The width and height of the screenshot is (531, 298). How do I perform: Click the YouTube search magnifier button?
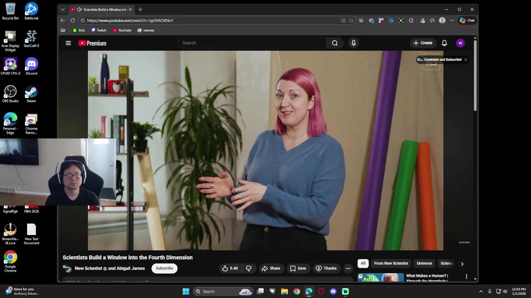click(x=335, y=43)
